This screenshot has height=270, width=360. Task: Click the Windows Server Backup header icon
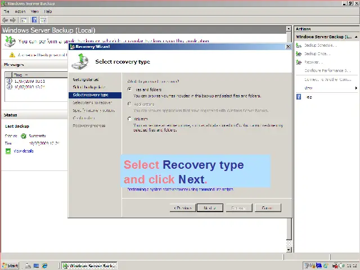click(10, 41)
